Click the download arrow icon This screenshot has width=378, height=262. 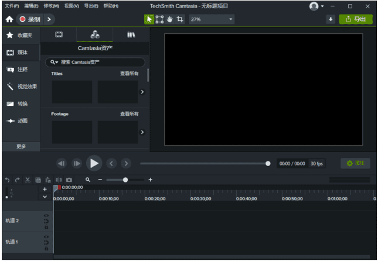click(x=331, y=19)
